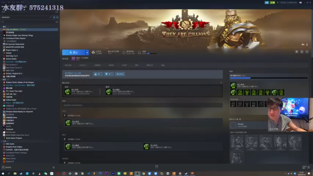Open WeChat icon on the taskbar
The image size is (313, 176).
pos(45,173)
